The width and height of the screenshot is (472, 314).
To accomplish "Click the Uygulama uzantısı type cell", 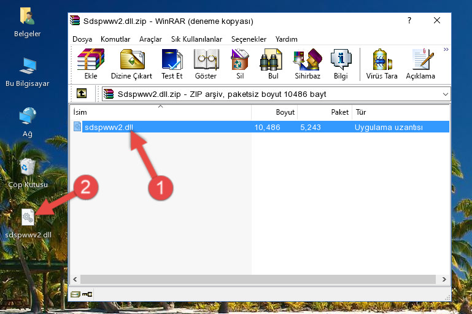I will (x=389, y=127).
